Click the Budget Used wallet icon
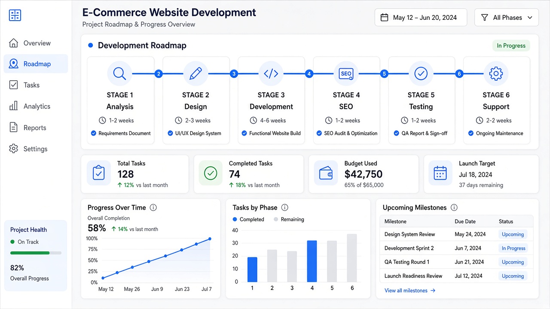The image size is (550, 309). click(326, 173)
